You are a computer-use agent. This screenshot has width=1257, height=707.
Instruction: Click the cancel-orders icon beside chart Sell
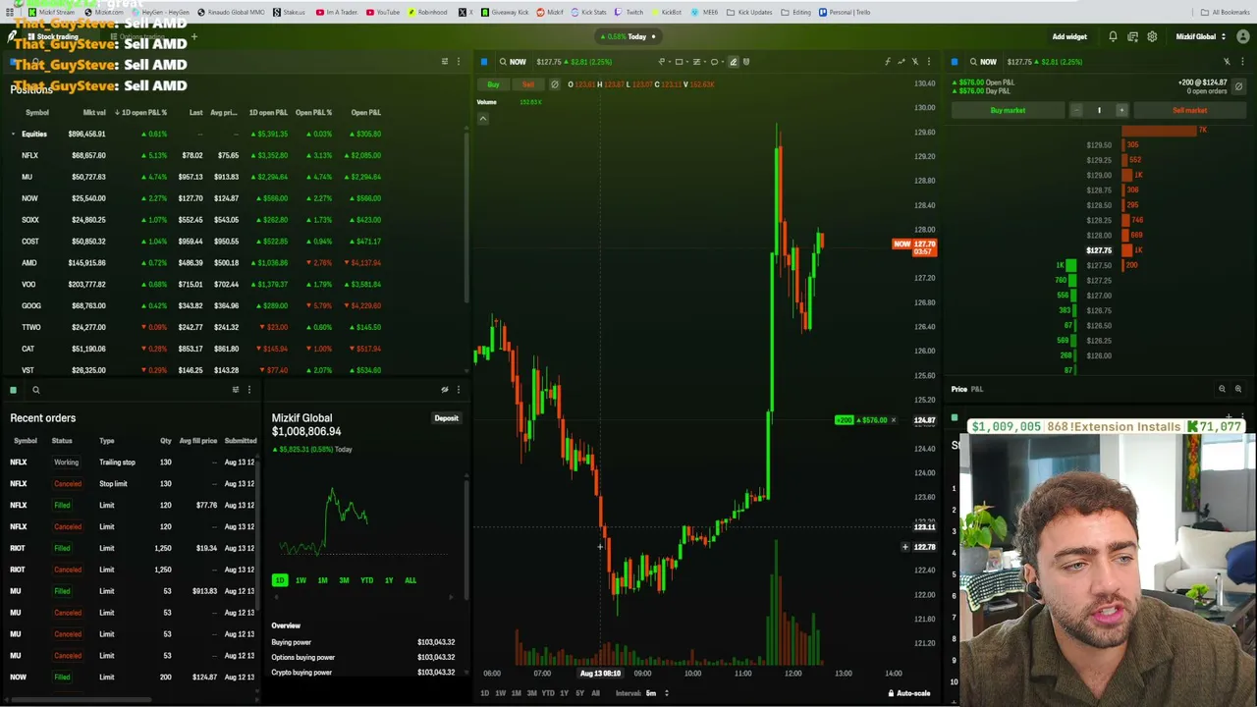click(554, 84)
